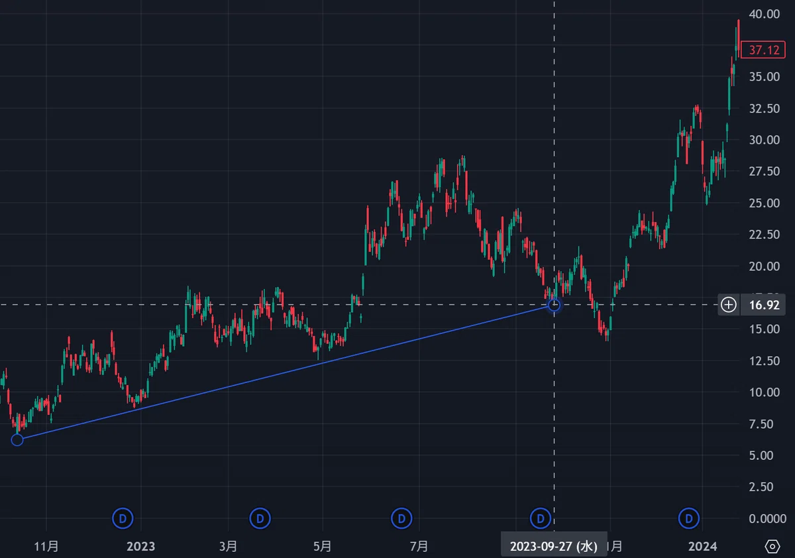The image size is (795, 558).
Task: Click the red 37.12 current price label
Action: coord(763,50)
